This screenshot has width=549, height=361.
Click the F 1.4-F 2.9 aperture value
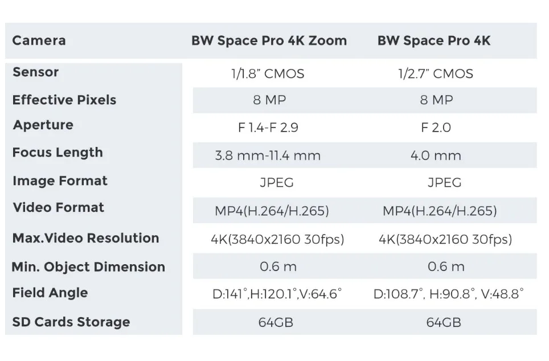[268, 128]
